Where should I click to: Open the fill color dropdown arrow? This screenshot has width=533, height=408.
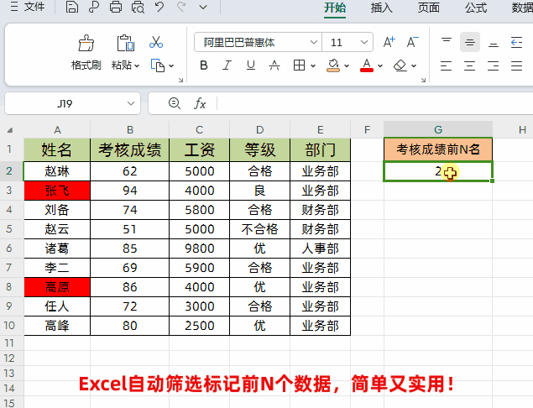point(347,65)
